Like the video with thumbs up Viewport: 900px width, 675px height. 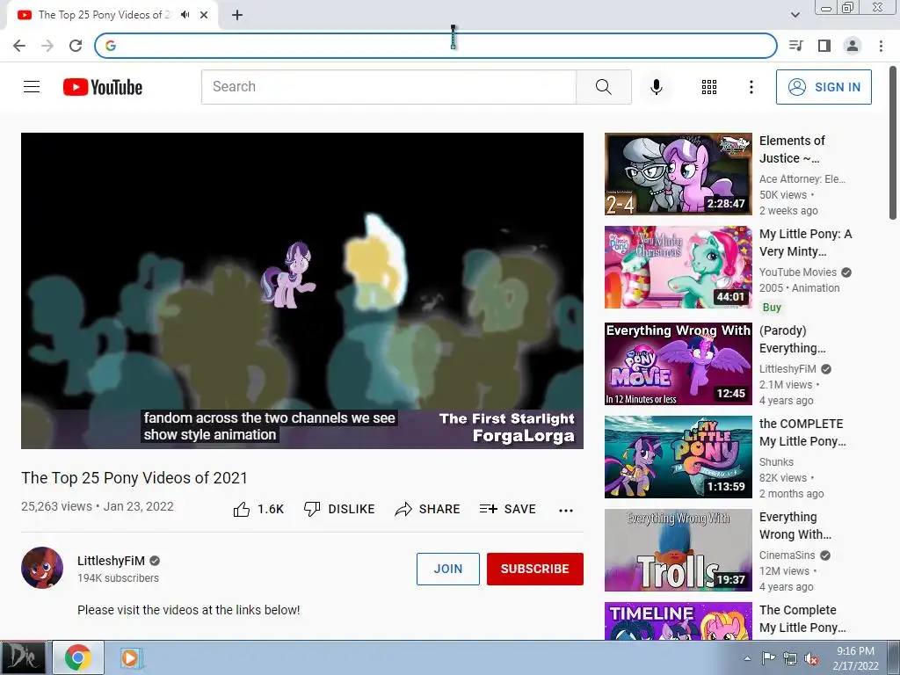258,509
